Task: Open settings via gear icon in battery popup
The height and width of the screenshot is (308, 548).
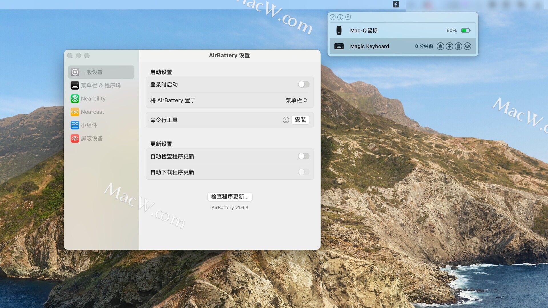Action: pyautogui.click(x=348, y=17)
